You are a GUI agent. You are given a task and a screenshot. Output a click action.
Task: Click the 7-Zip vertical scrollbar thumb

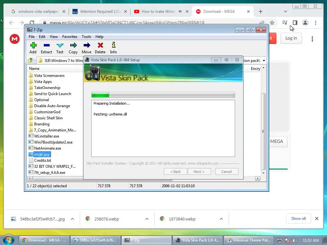(263, 132)
